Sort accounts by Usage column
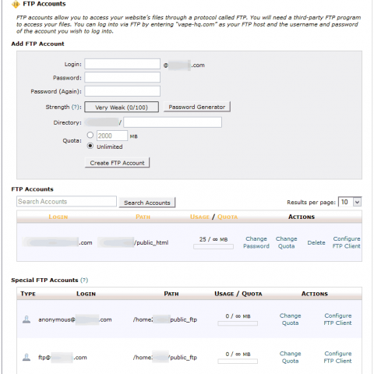 pyautogui.click(x=199, y=217)
